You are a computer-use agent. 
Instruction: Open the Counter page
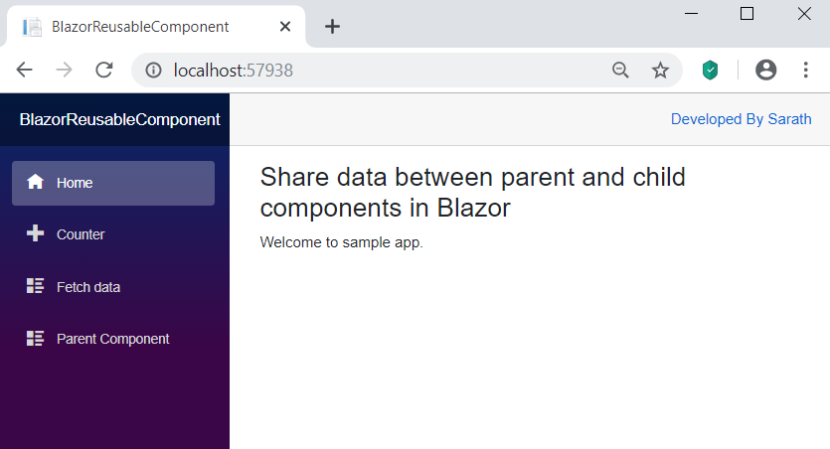tap(81, 234)
